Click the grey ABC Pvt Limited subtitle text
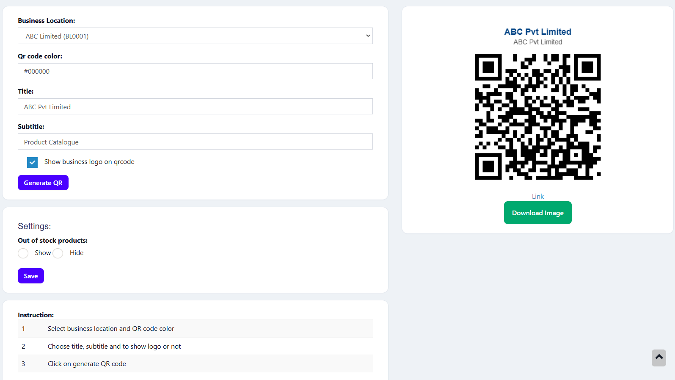 click(x=537, y=42)
